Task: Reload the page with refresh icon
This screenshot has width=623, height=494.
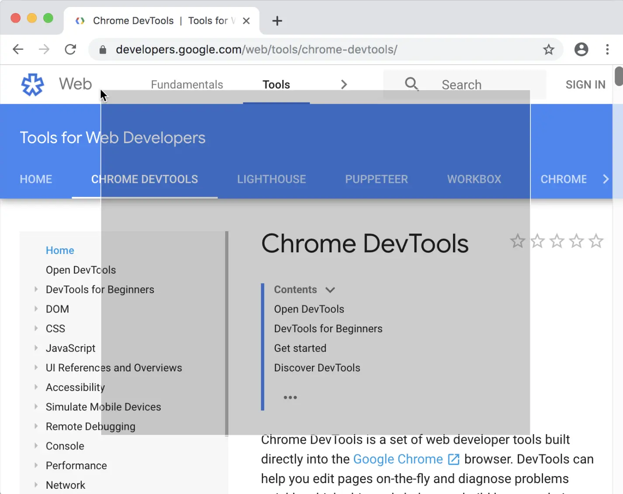Action: 70,49
